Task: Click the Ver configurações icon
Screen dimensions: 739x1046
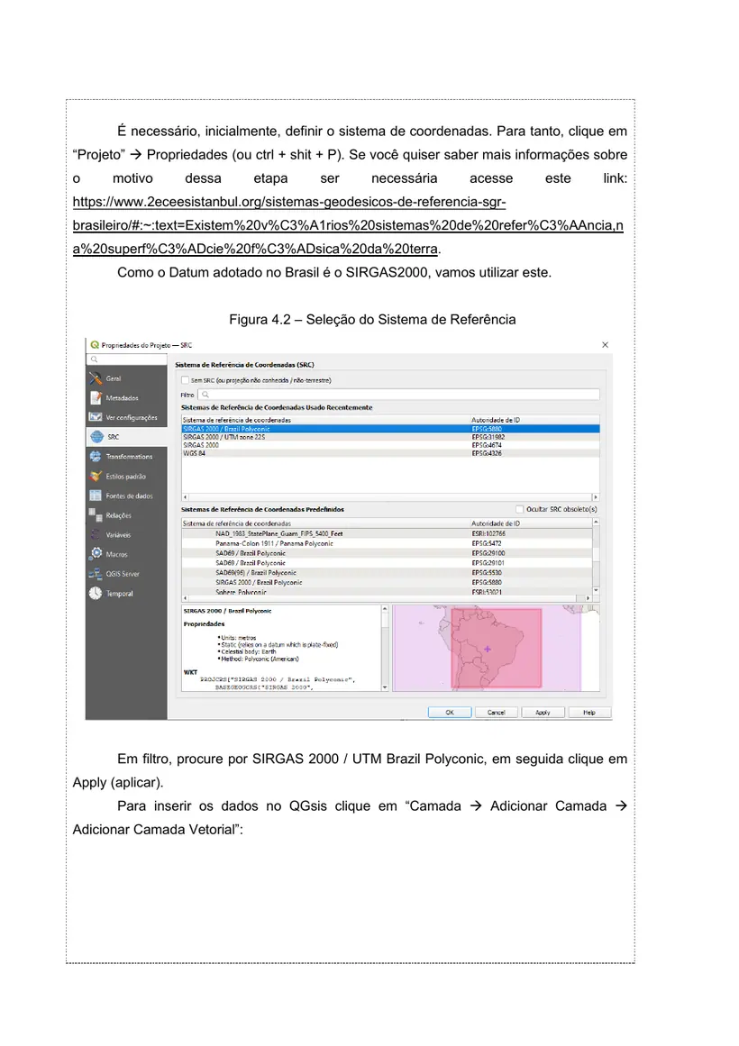Action: (96, 417)
